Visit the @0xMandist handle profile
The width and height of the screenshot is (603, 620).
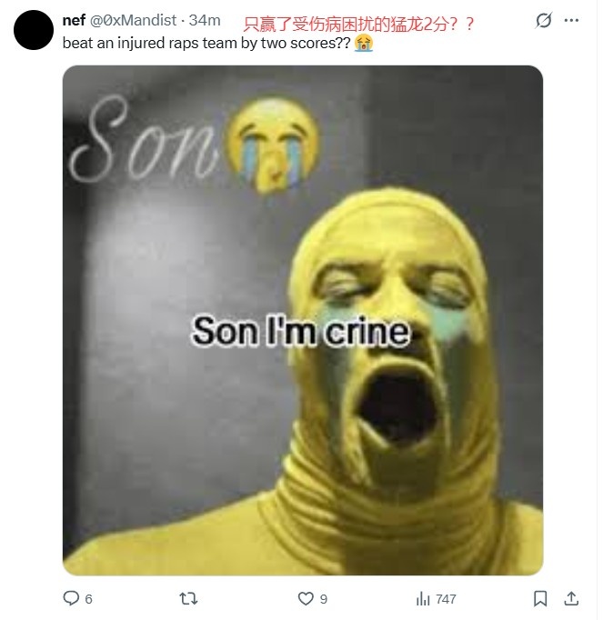pos(134,20)
